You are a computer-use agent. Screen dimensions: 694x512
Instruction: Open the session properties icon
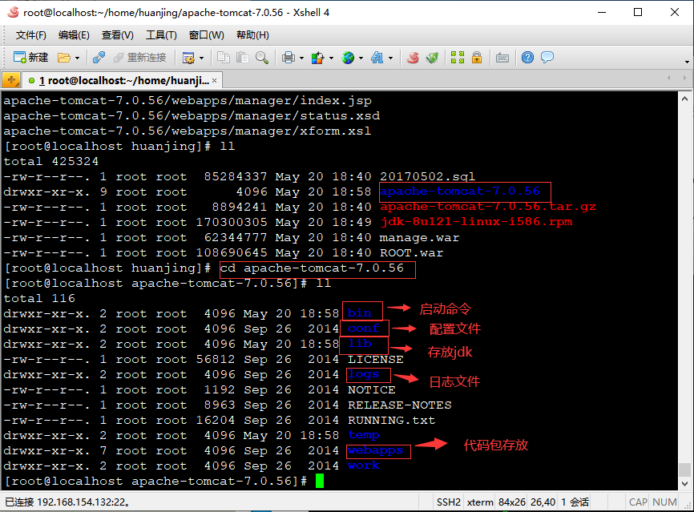point(188,58)
